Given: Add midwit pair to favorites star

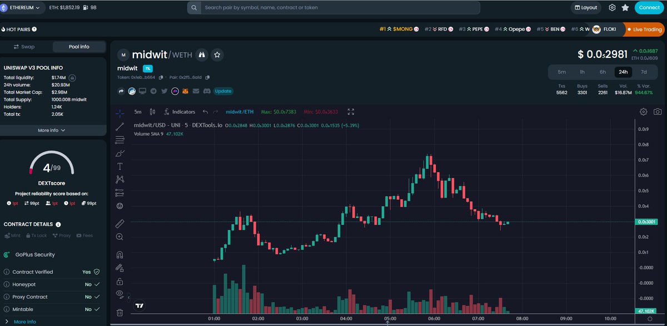Looking at the screenshot, I should click(x=217, y=55).
